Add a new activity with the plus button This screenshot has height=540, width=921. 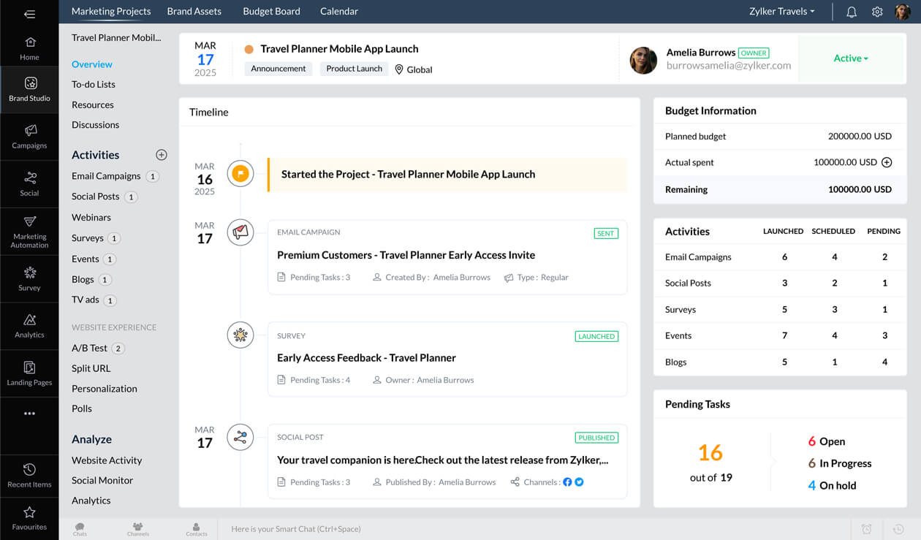[161, 154]
